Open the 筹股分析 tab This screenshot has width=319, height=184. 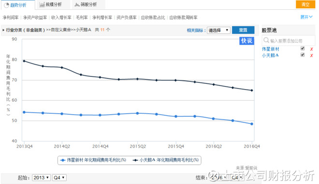pos(89,4)
